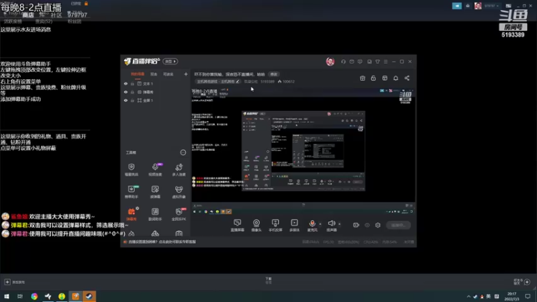Image resolution: width=537 pixels, height=302 pixels.
Task: Edit the stream category pencil field
Action: point(218,81)
